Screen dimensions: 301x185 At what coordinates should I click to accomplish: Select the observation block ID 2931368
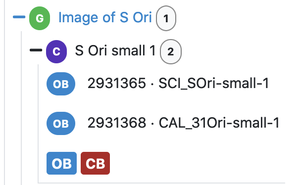click(117, 123)
